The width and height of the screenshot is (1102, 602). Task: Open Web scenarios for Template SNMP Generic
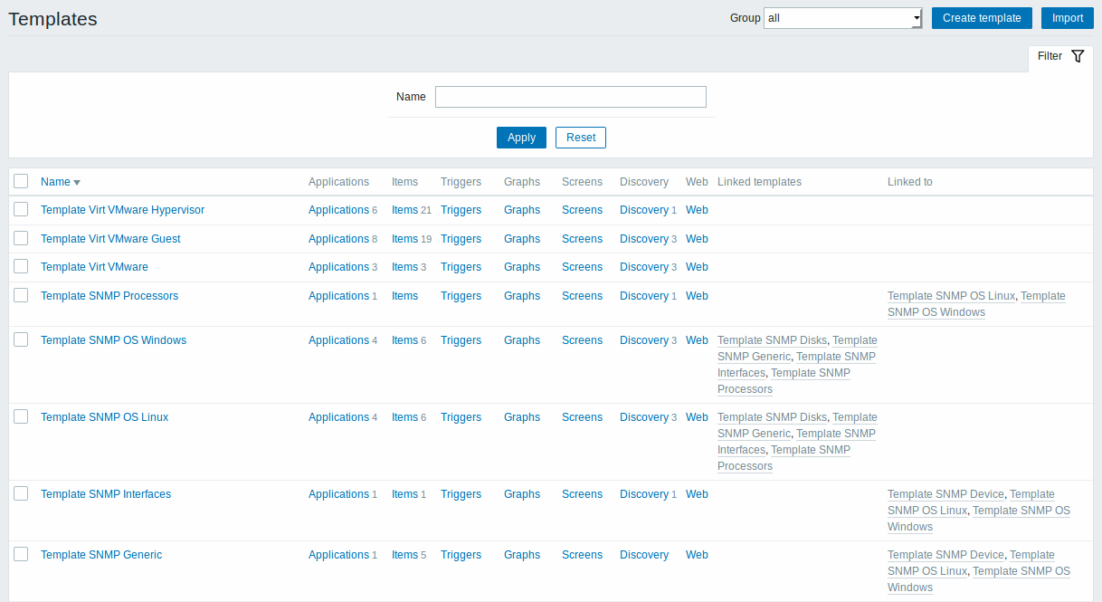coord(697,555)
